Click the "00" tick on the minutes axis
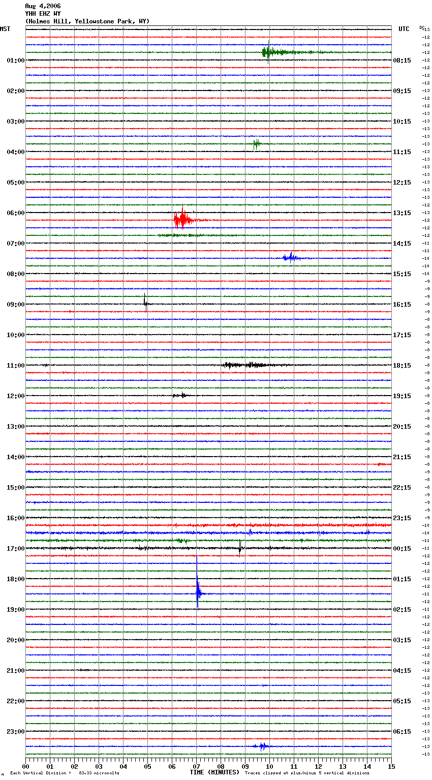The height and width of the screenshot is (780, 432). coord(25,766)
